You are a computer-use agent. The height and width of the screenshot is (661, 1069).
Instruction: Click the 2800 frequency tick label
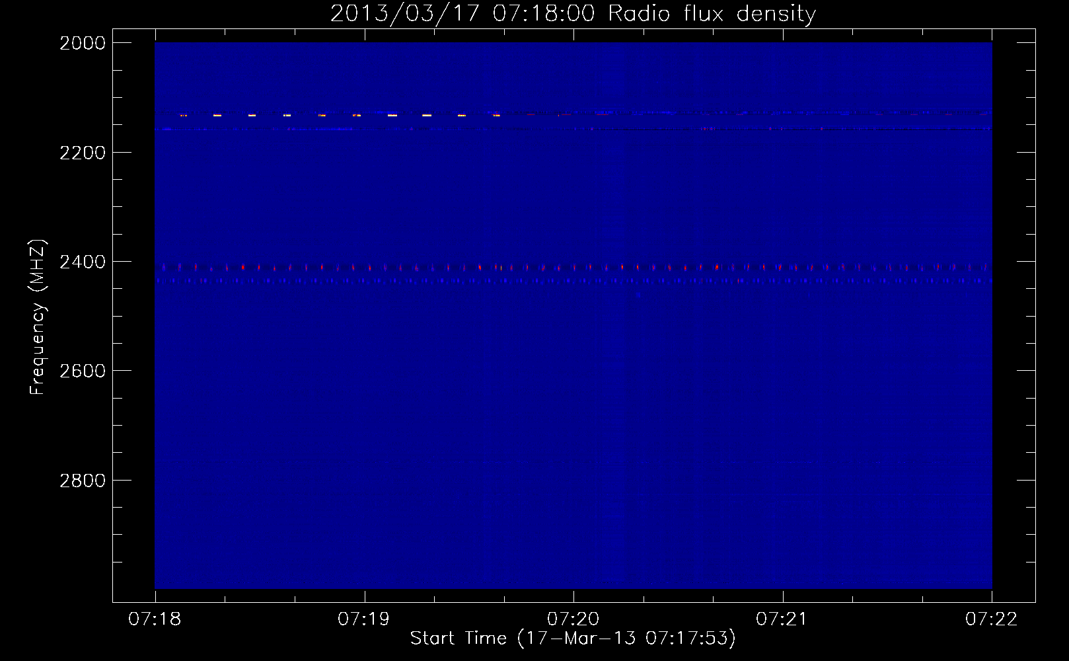[83, 481]
